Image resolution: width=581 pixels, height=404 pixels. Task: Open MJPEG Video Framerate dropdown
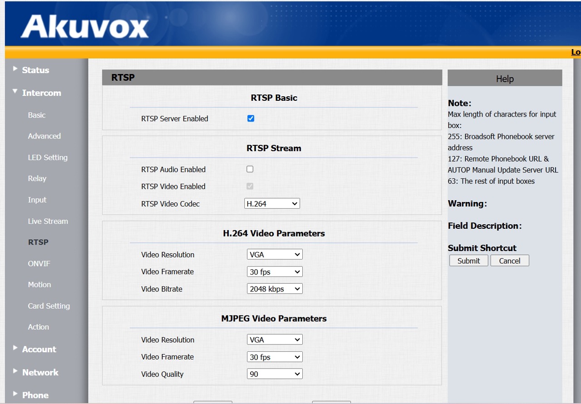coord(275,357)
